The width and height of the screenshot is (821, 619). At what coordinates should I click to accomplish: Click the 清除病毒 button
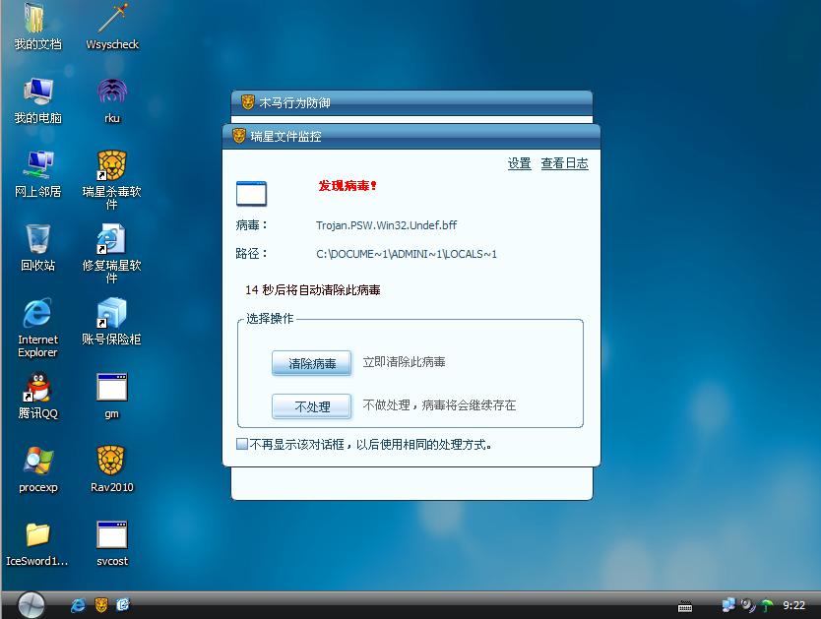(311, 363)
